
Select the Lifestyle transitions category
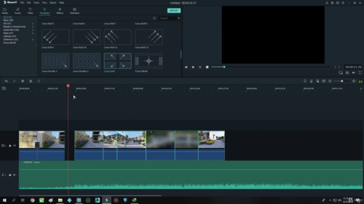click(x=10, y=36)
